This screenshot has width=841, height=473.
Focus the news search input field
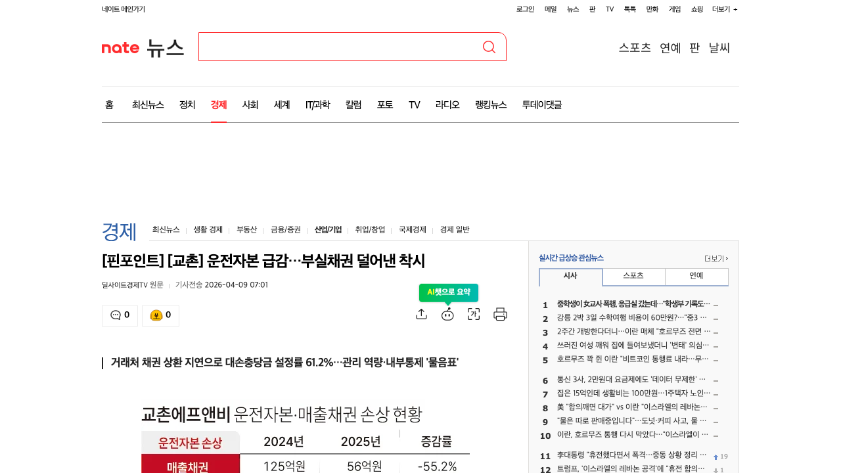[x=340, y=47]
